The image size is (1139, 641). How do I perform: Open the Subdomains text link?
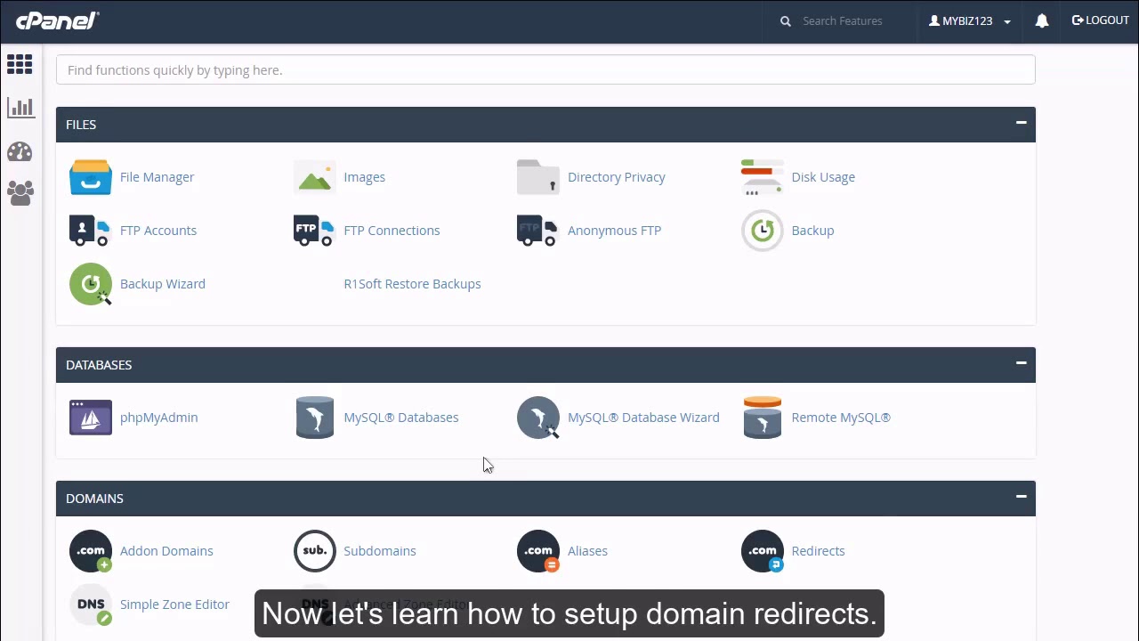pyautogui.click(x=380, y=551)
